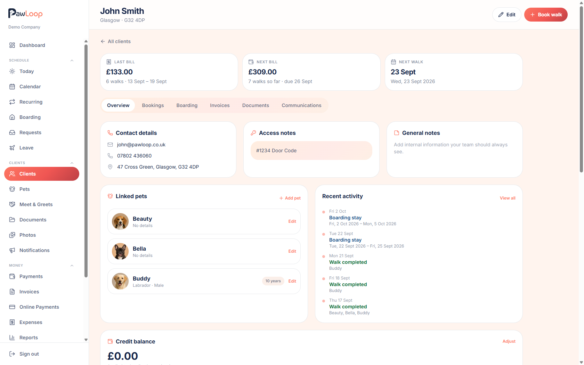Click the #1234 Door Code access note

click(x=311, y=151)
